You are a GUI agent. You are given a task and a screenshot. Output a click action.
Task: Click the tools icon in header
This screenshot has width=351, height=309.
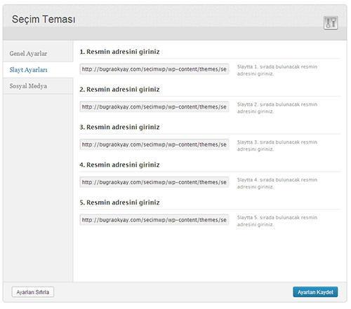[331, 23]
